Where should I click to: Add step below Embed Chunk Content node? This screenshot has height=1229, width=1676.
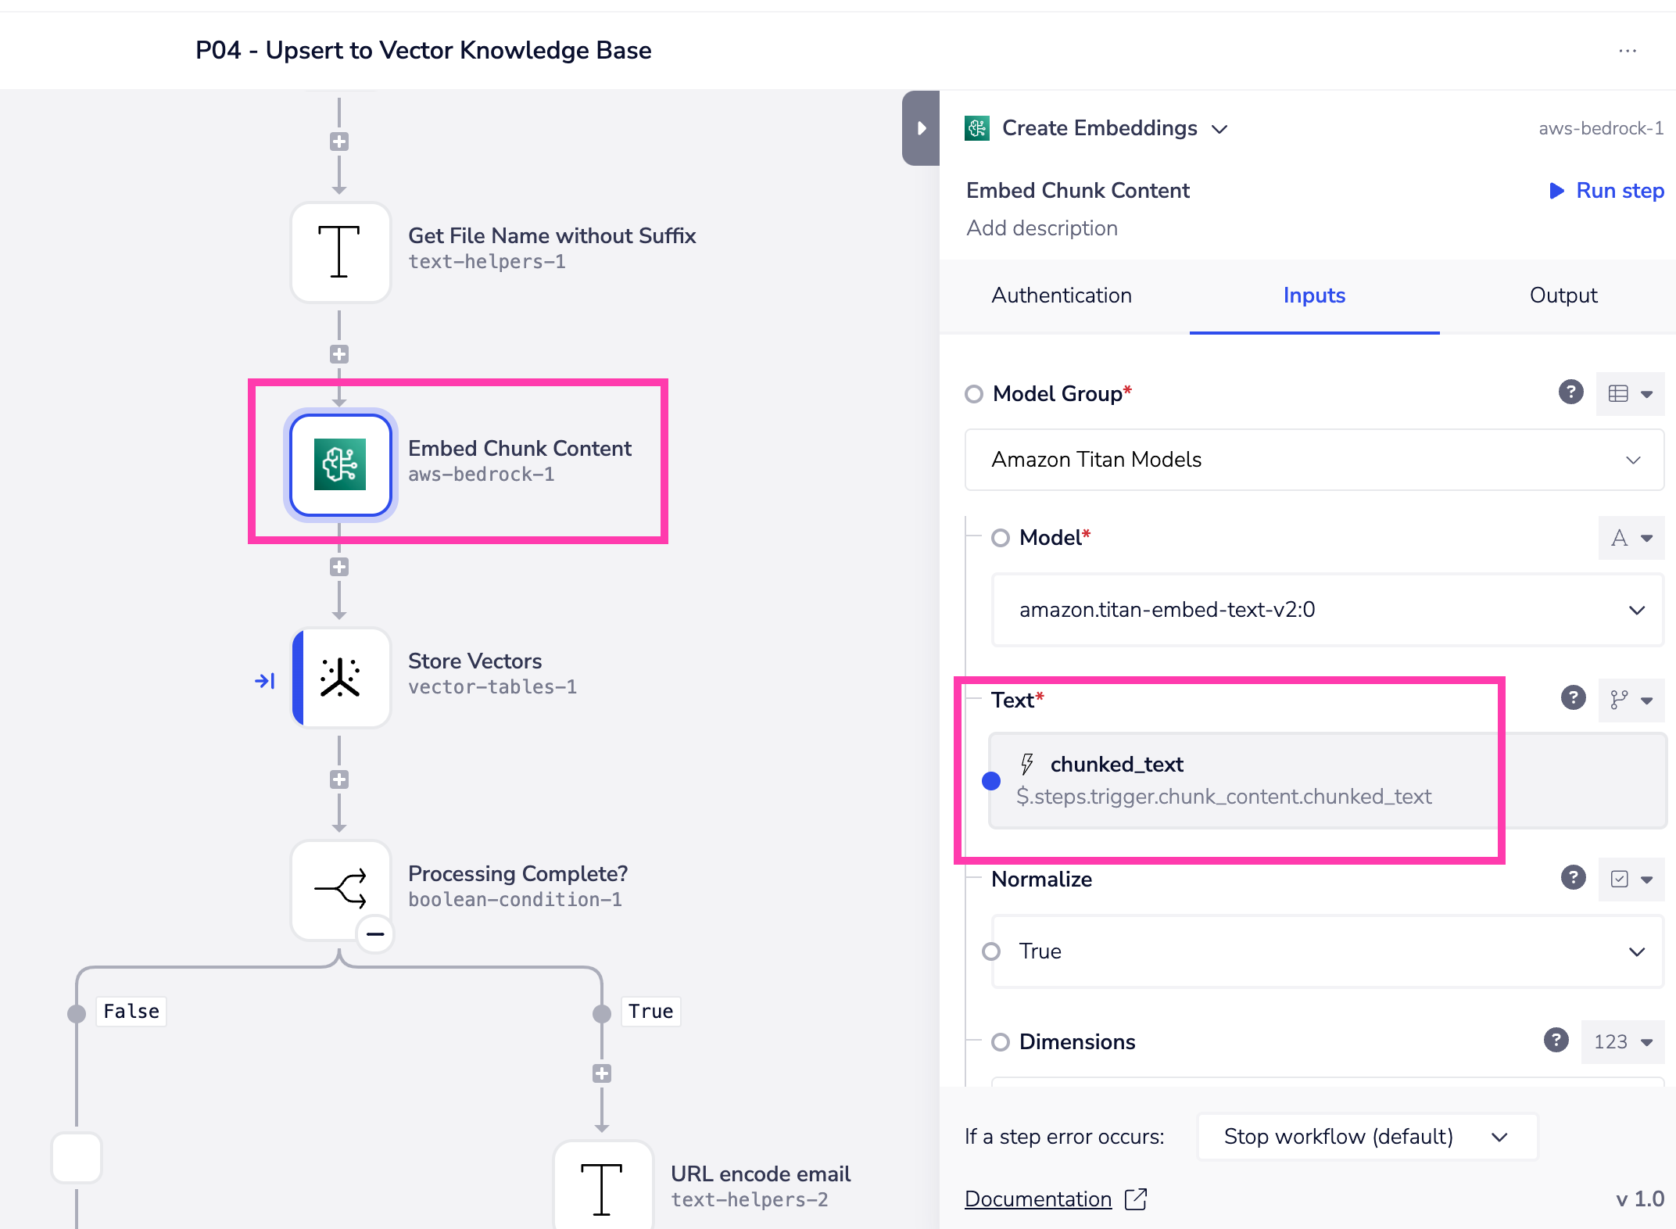pyautogui.click(x=338, y=567)
